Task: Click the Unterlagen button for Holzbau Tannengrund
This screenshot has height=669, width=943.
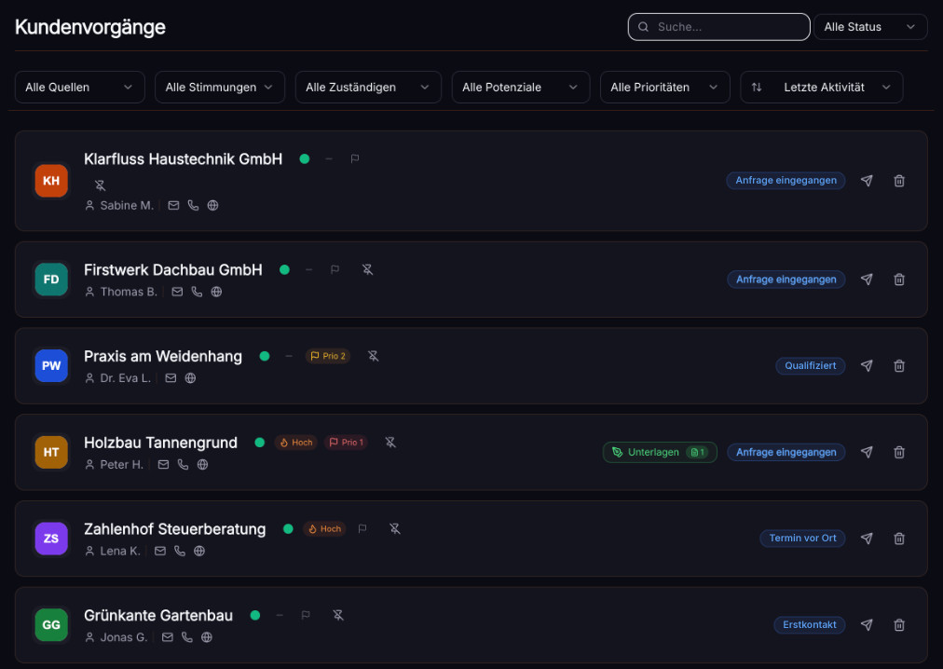Action: coord(660,452)
